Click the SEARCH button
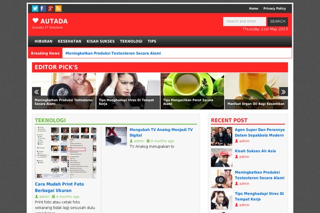The width and height of the screenshot is (320, 213). tap(278, 21)
